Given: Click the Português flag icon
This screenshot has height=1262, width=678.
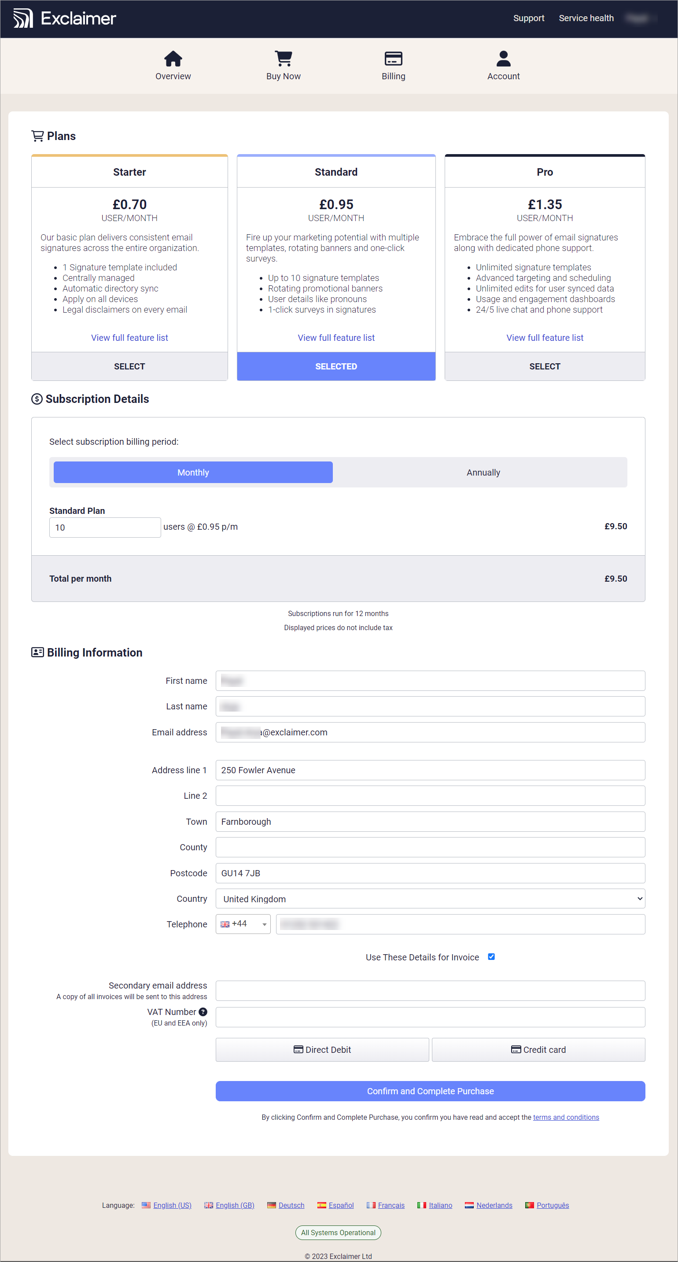Looking at the screenshot, I should coord(529,1205).
